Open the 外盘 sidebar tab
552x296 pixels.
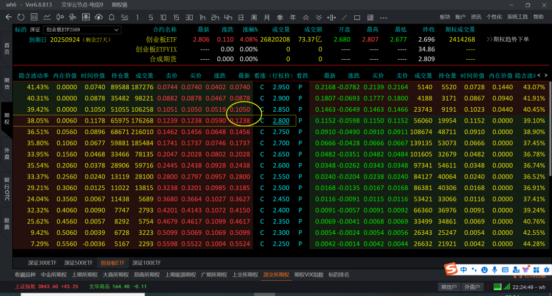7,154
